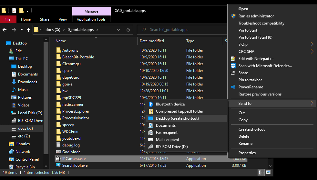Click the double-chevron at address bar start
The height and width of the screenshot is (180, 317).
pyautogui.click(x=42, y=30)
